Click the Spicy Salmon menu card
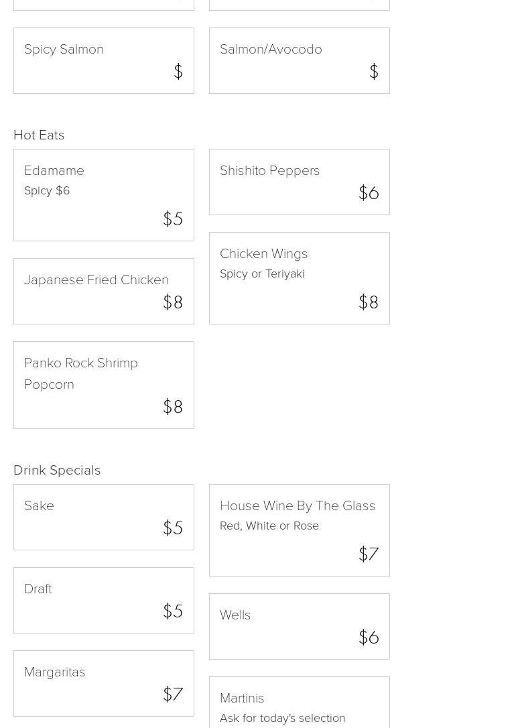 coord(104,60)
